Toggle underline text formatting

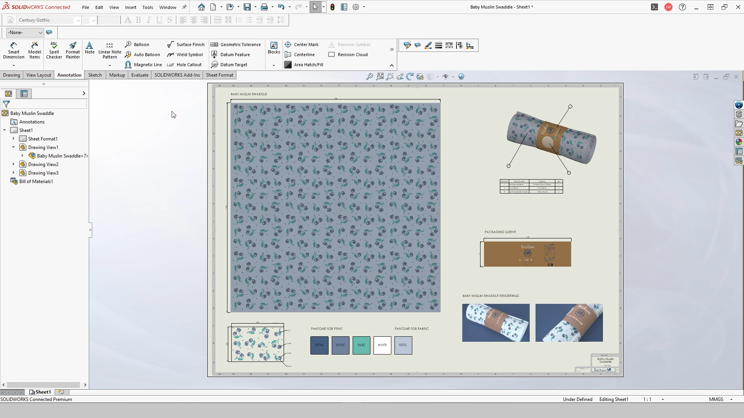pos(159,20)
